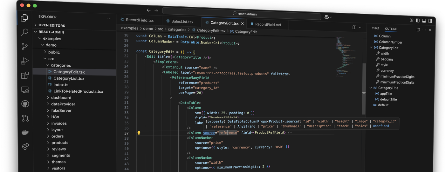The height and width of the screenshot is (172, 445).
Task: Open Outline panel More Actions menu
Action: pyautogui.click(x=424, y=30)
